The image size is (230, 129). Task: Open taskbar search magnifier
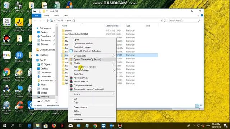(13, 126)
